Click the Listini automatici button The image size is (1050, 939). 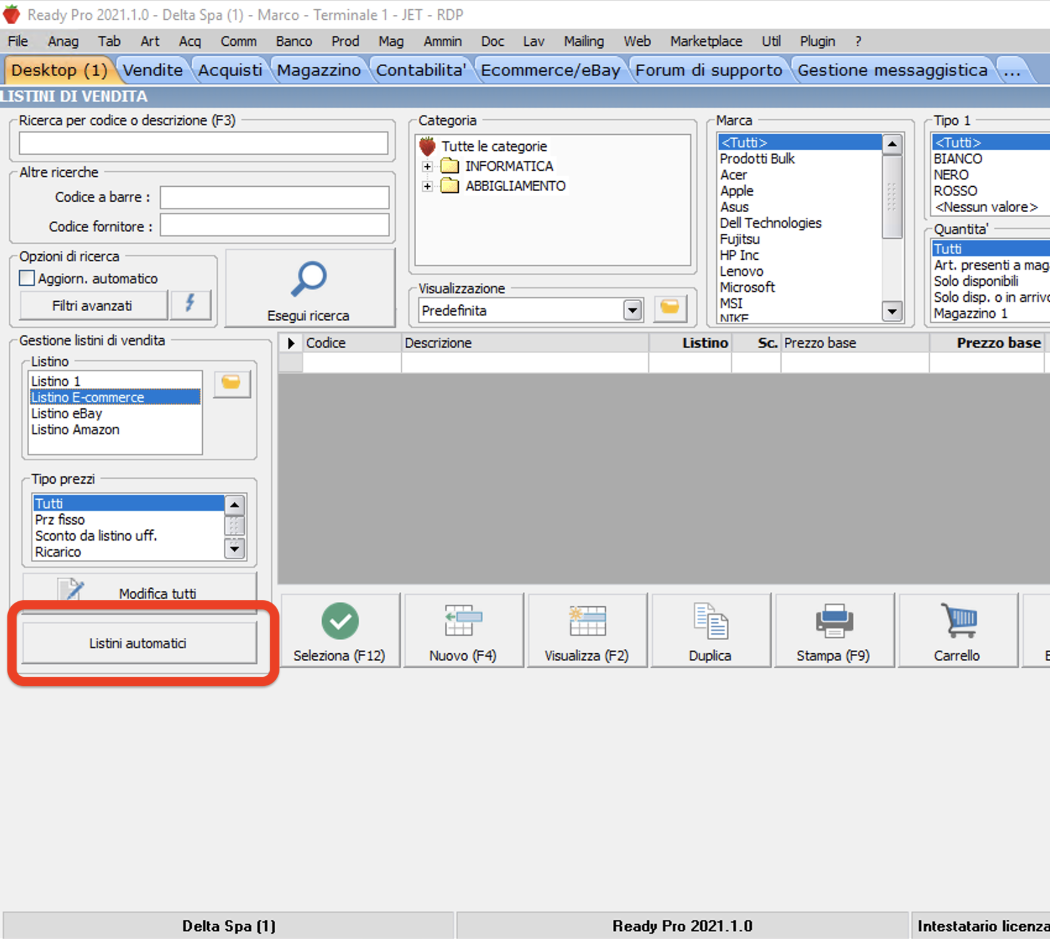point(139,643)
